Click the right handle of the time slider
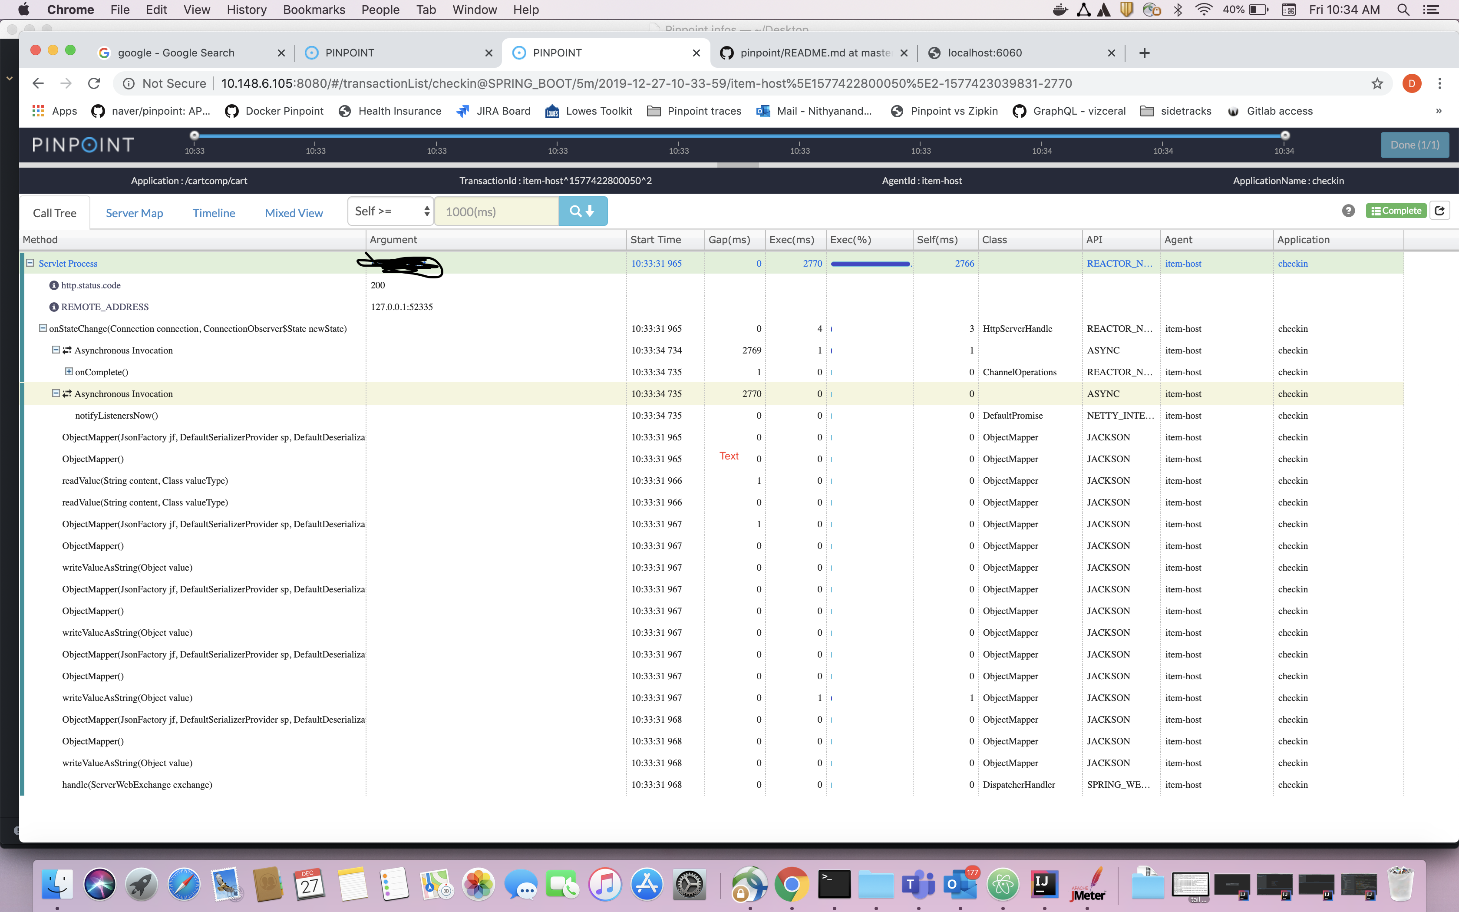 click(x=1285, y=135)
